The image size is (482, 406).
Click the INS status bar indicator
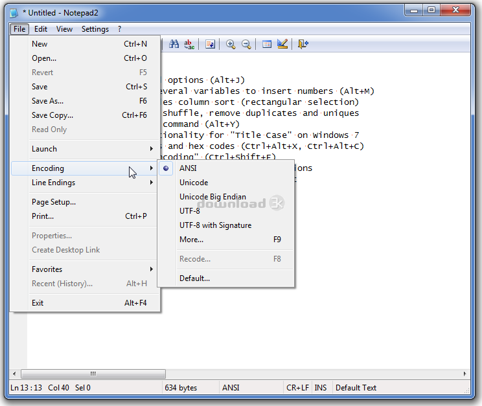click(x=321, y=388)
